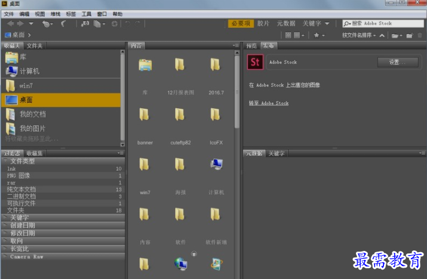Filter by 文件夹 type
This screenshot has height=279, width=427.
click(63, 210)
